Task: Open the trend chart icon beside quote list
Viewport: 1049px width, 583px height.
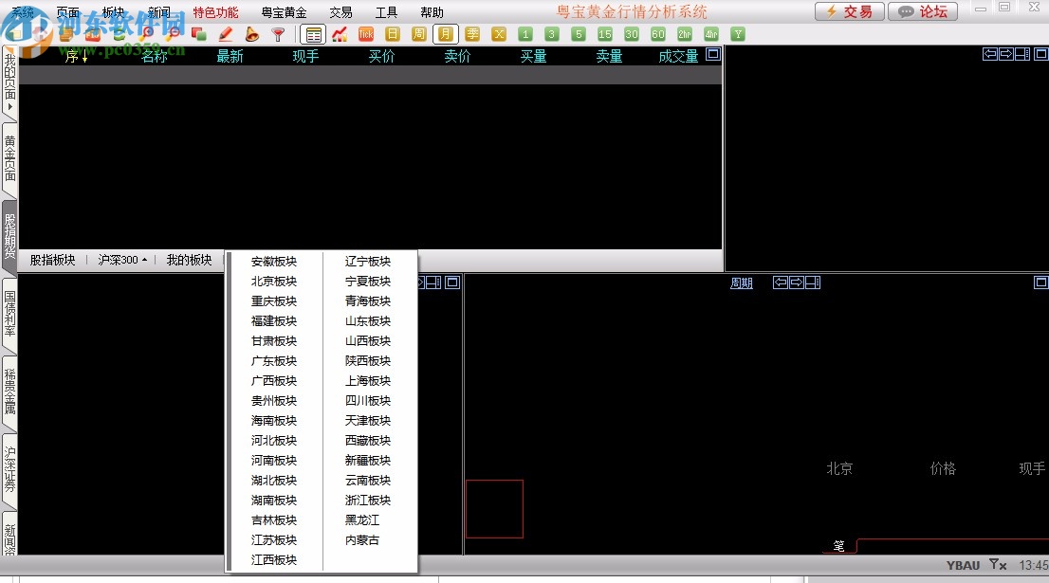Action: (340, 33)
